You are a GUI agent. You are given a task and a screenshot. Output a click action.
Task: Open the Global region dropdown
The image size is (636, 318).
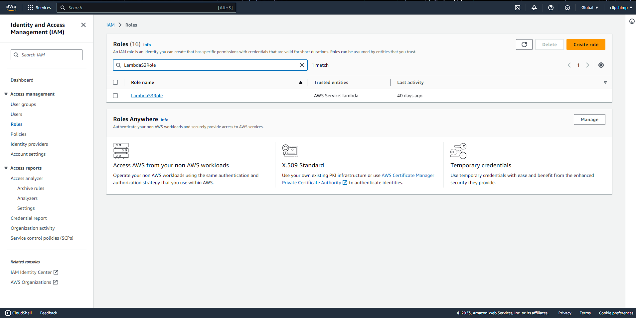(590, 8)
